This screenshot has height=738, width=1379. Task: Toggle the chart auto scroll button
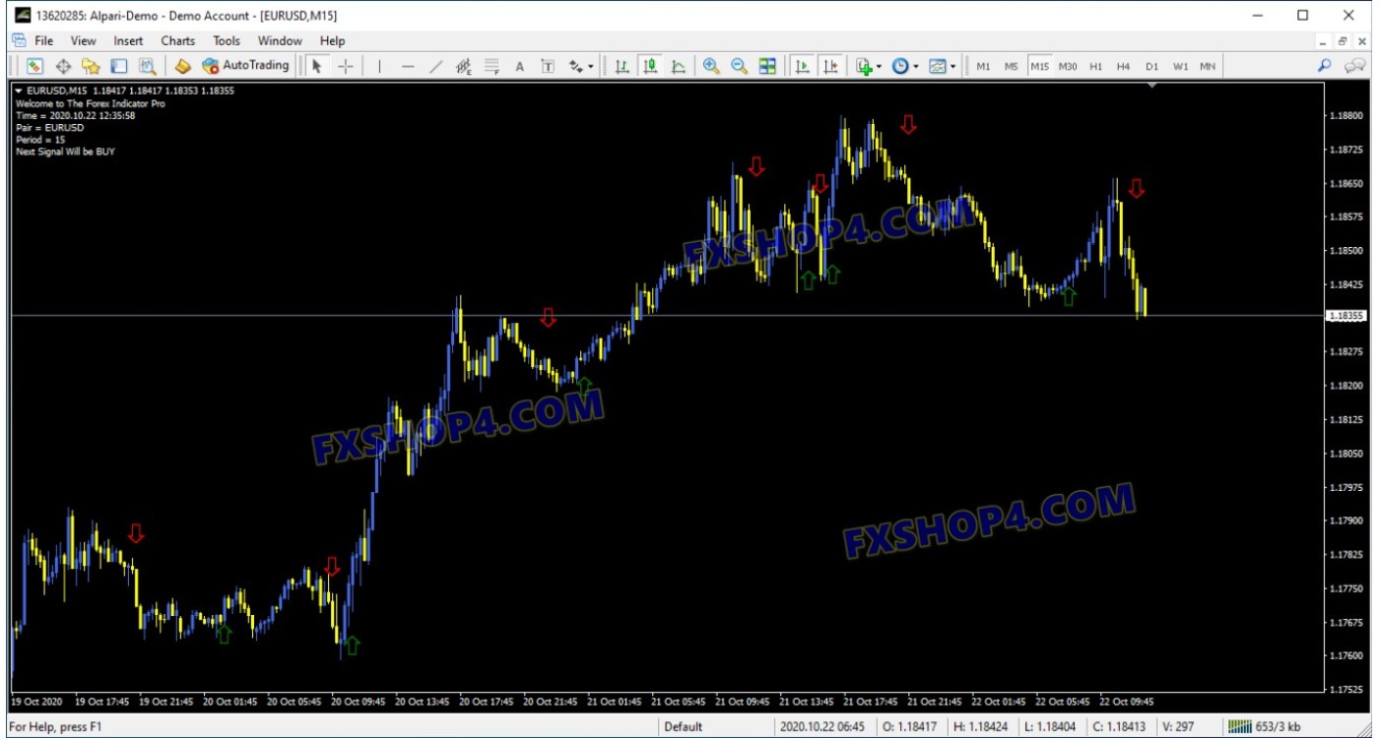pyautogui.click(x=803, y=66)
